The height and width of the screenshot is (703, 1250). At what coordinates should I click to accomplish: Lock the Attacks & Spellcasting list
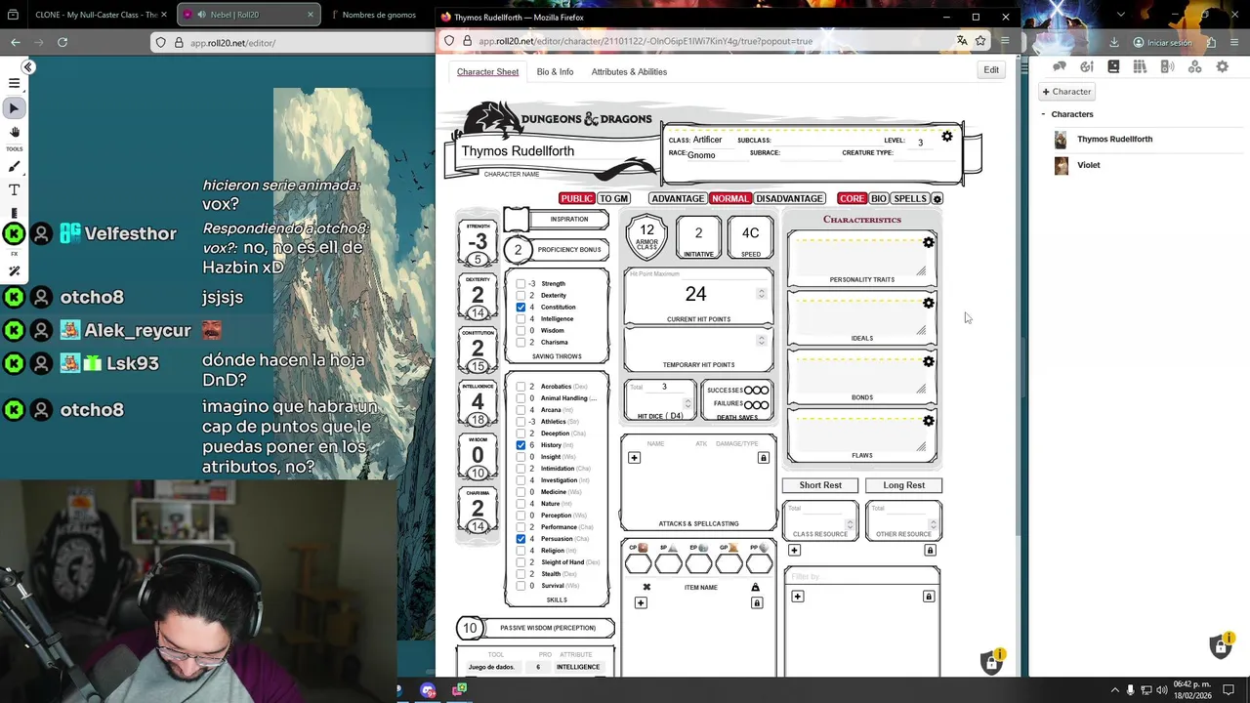[x=763, y=458]
